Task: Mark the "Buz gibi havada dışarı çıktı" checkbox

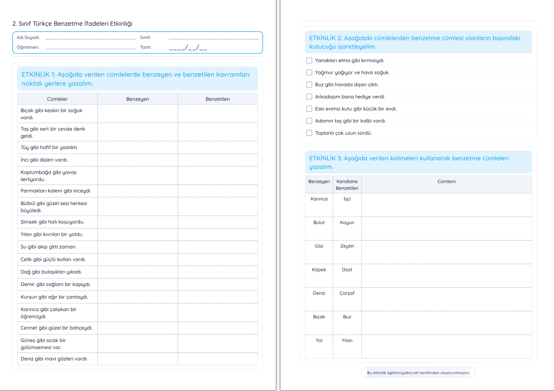Action: 309,85
